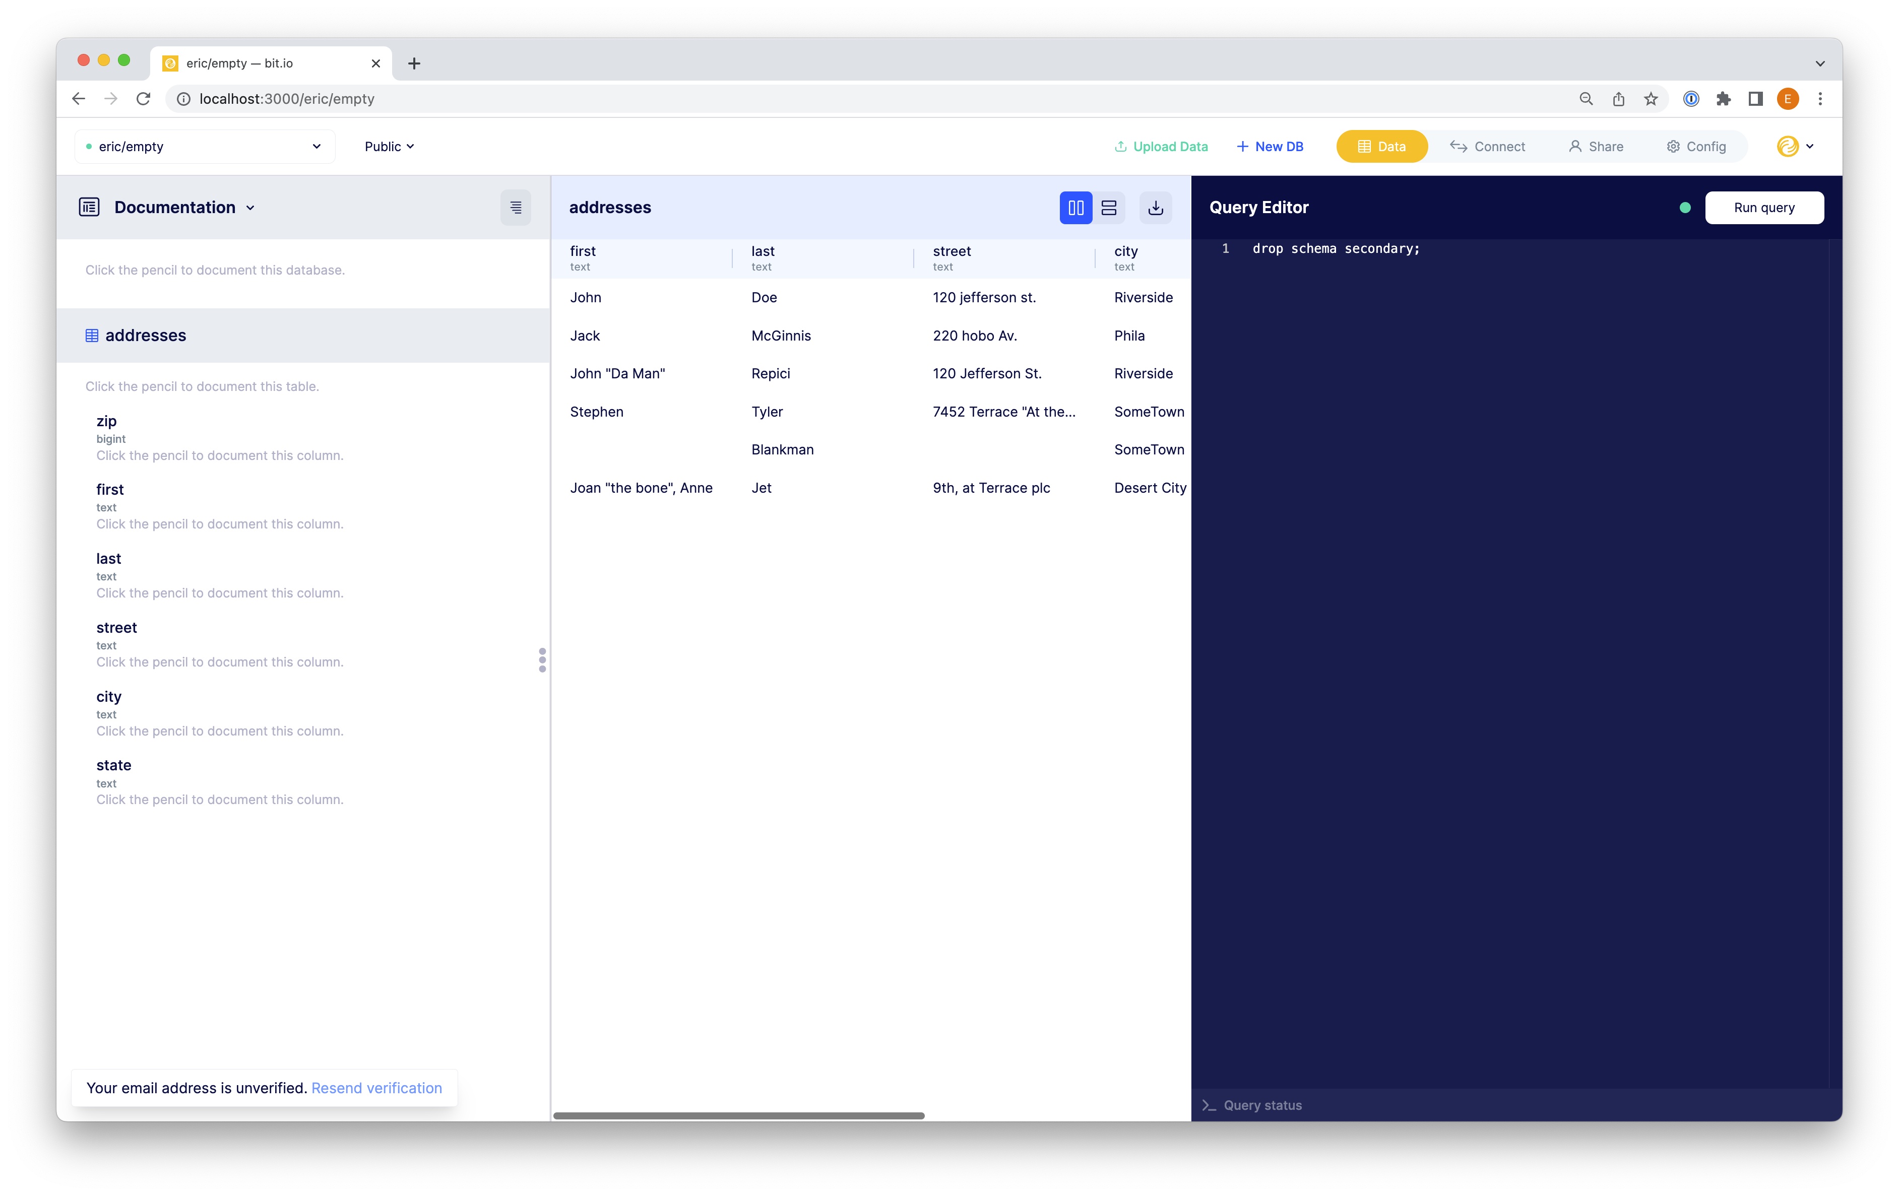Click the horizontal table scrollbar
This screenshot has height=1196, width=1899.
738,1115
